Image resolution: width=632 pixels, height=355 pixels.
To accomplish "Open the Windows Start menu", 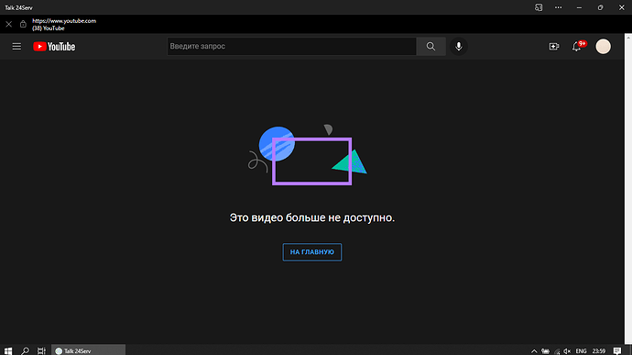I will [8, 350].
